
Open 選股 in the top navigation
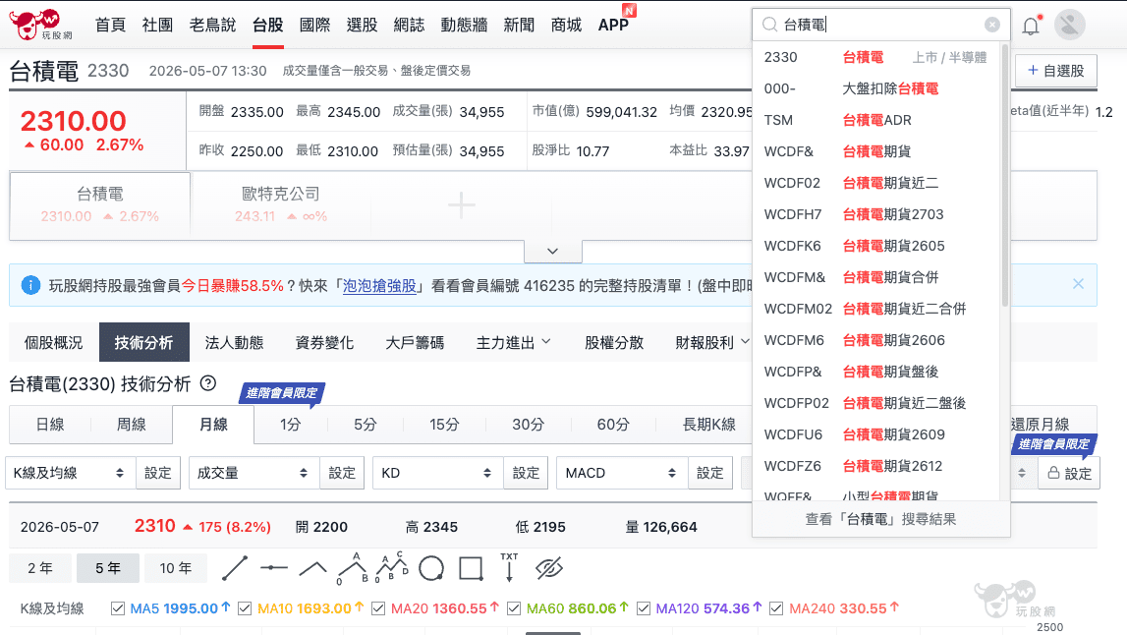point(363,26)
